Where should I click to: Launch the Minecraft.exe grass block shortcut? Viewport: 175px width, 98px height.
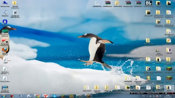(169, 79)
